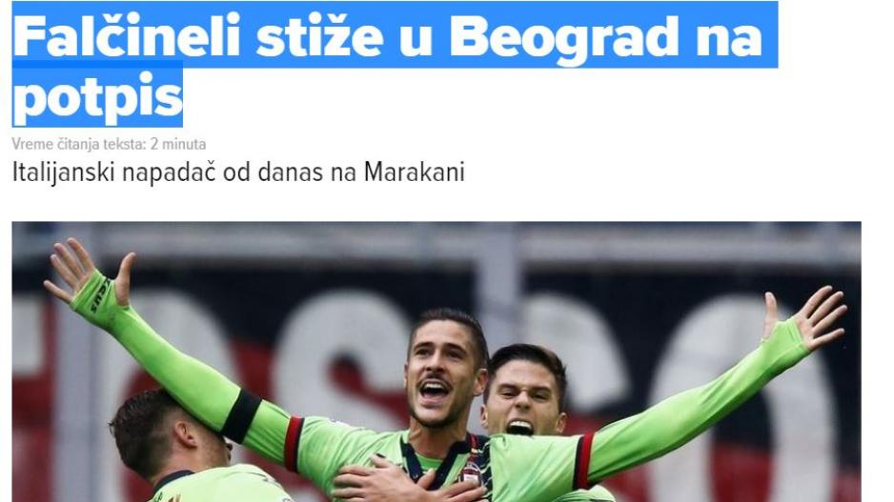Image resolution: width=894 pixels, height=502 pixels.
Task: Click the word "Italijanski" in the subtitle
Action: pos(63,172)
